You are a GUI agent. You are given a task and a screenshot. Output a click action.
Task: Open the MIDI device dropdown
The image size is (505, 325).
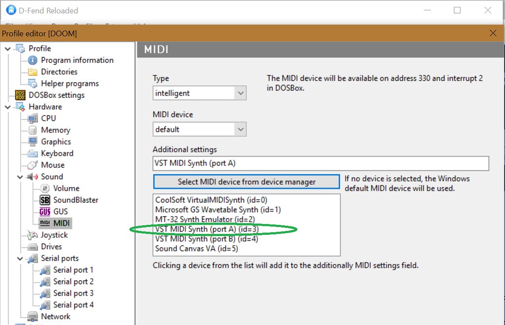click(x=241, y=130)
